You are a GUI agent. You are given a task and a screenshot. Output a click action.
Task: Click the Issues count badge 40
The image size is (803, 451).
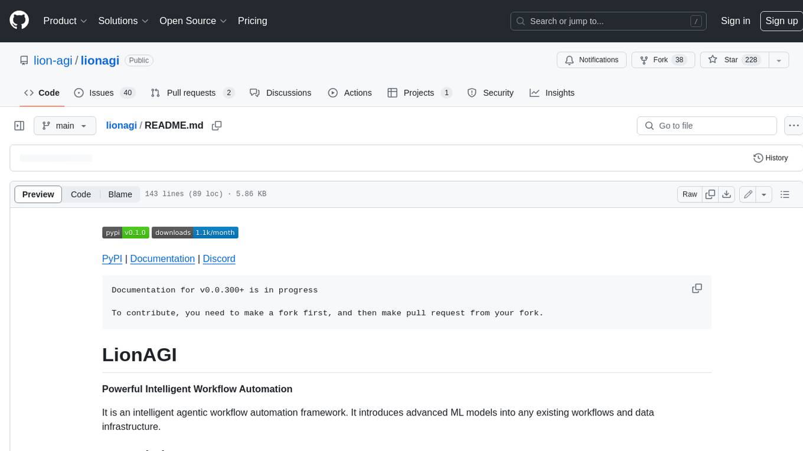(128, 93)
